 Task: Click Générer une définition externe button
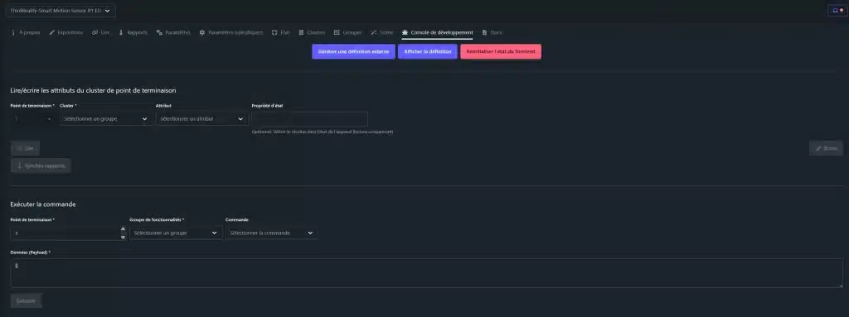353,51
